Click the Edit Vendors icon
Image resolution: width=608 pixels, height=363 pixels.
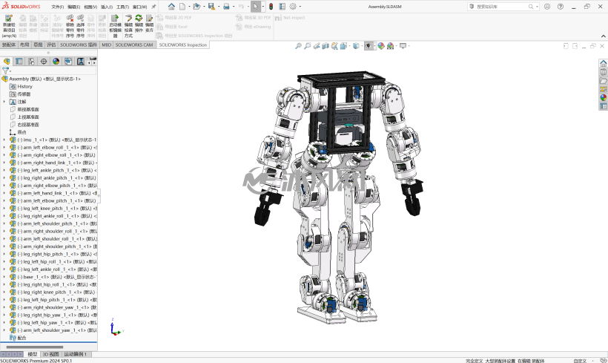pos(149,19)
